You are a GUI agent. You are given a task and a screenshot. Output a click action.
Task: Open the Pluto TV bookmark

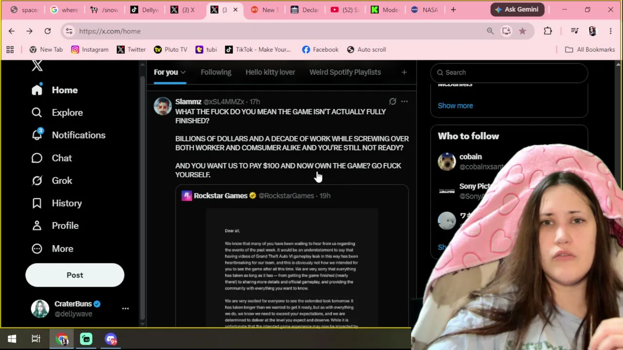pyautogui.click(x=170, y=50)
